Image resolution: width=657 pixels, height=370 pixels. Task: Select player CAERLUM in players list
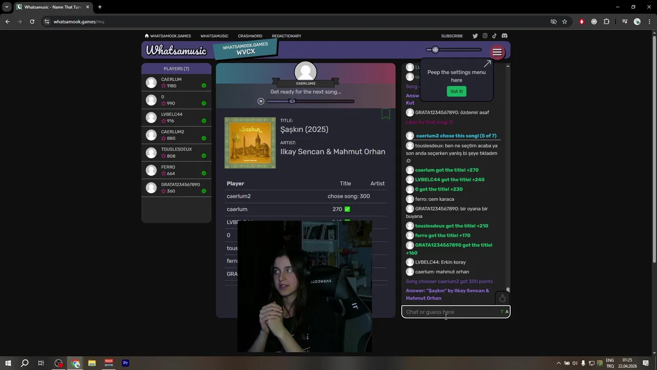click(176, 83)
